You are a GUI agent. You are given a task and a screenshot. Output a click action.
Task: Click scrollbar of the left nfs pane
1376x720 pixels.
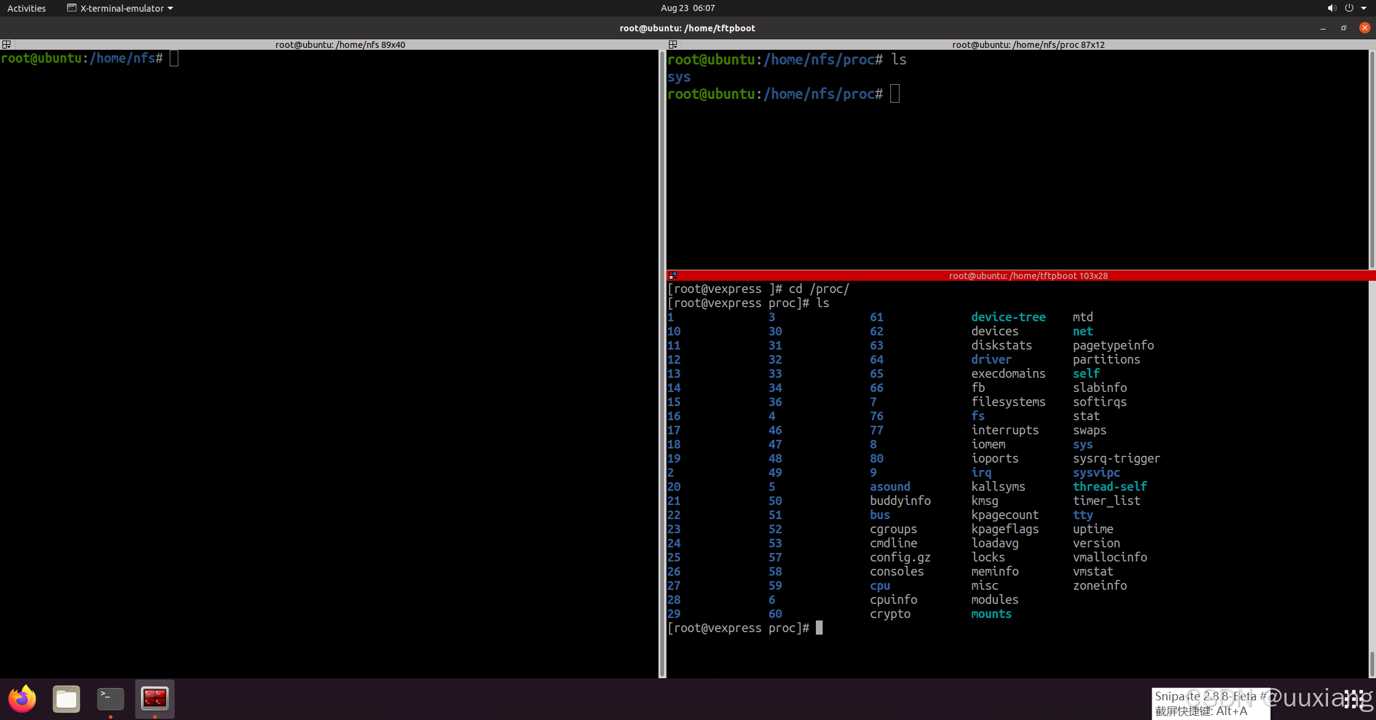(662, 364)
